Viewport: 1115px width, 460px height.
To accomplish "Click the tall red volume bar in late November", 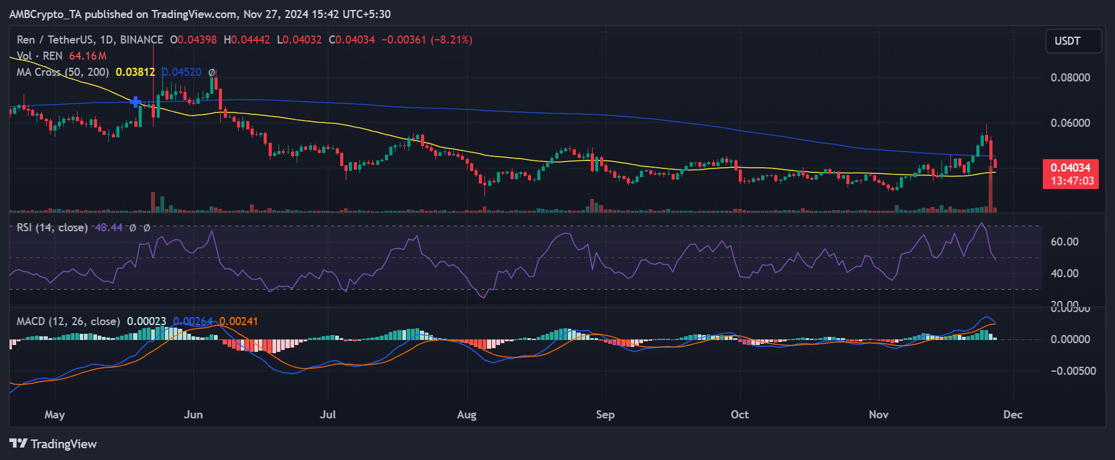I will coord(991,189).
